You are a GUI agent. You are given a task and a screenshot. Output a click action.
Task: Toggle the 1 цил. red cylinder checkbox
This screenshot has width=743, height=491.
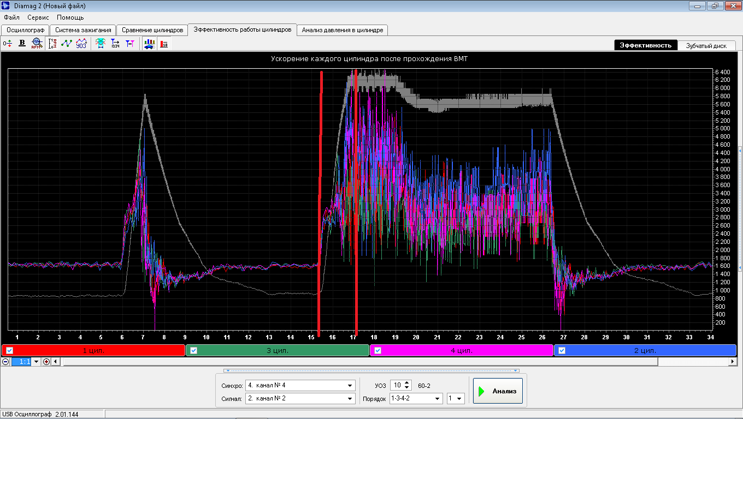point(9,351)
